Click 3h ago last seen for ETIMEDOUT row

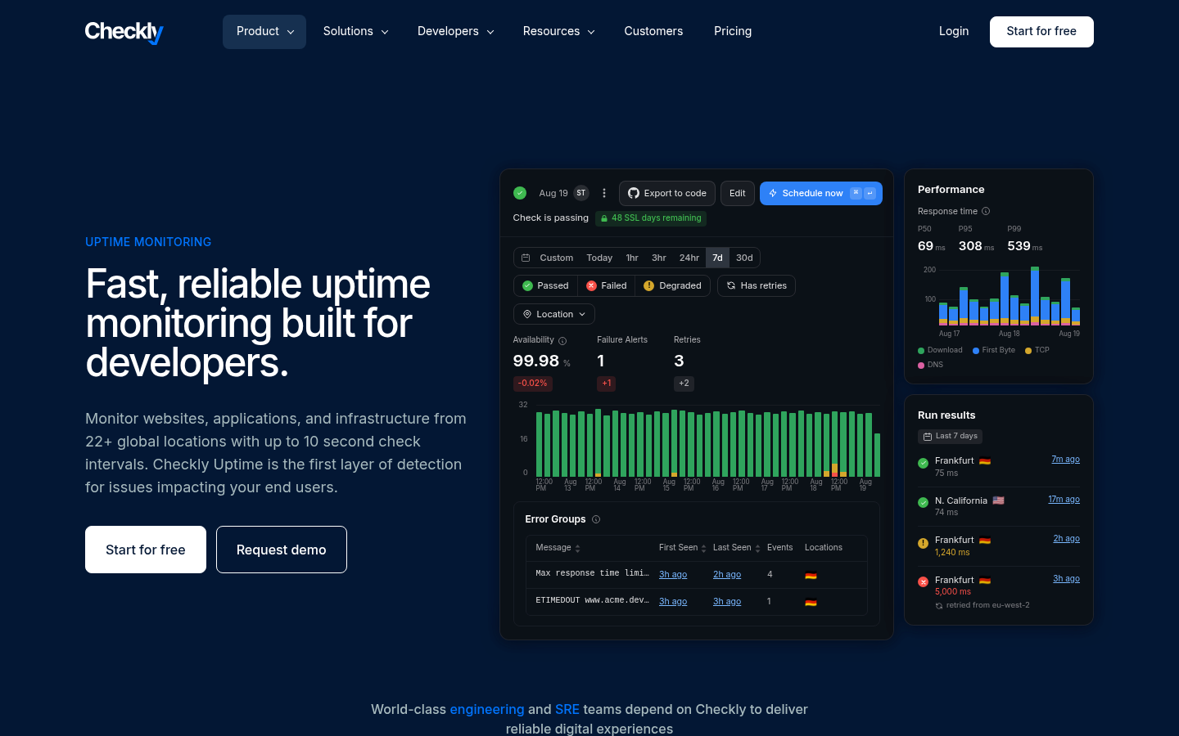(x=727, y=601)
